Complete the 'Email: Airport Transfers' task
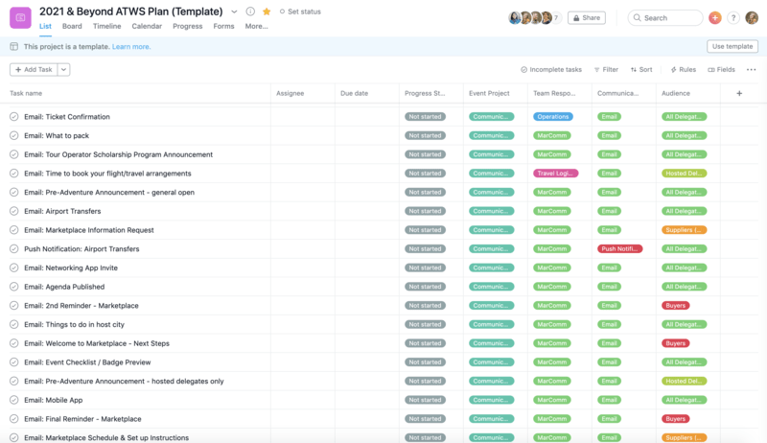 click(x=14, y=211)
